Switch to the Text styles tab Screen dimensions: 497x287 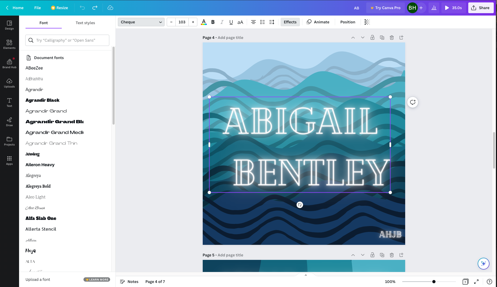point(85,23)
